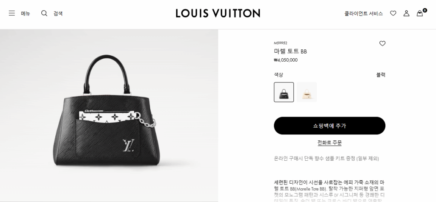Viewport: 436px width, 202px height.
Task: Click the cart item count badge
Action: click(425, 10)
